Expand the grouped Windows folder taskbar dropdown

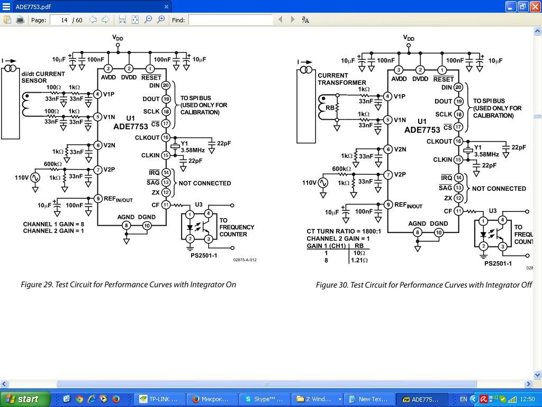(x=340, y=399)
